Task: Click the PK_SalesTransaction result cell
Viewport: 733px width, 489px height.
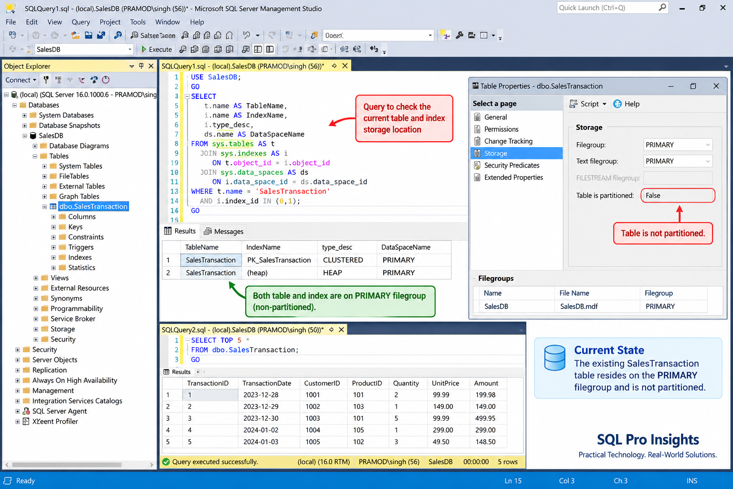Action: [279, 260]
